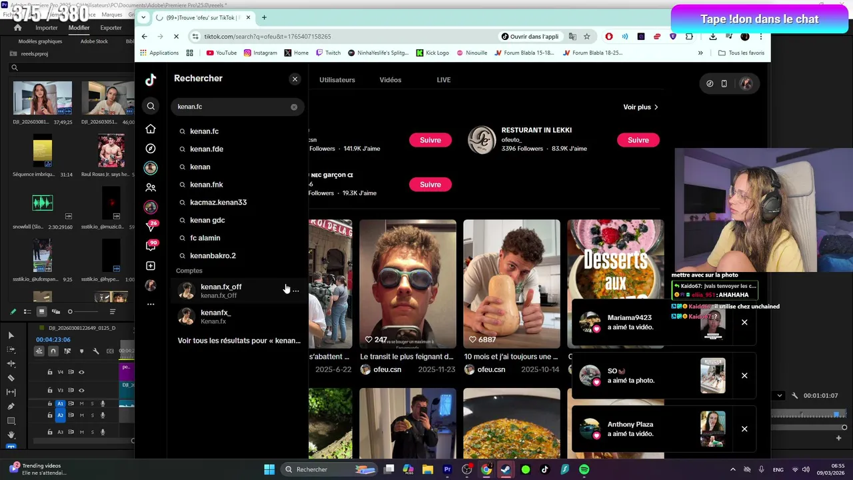Viewport: 853px width, 480px height.
Task: Open Voir tous les résultats link
Action: [239, 341]
